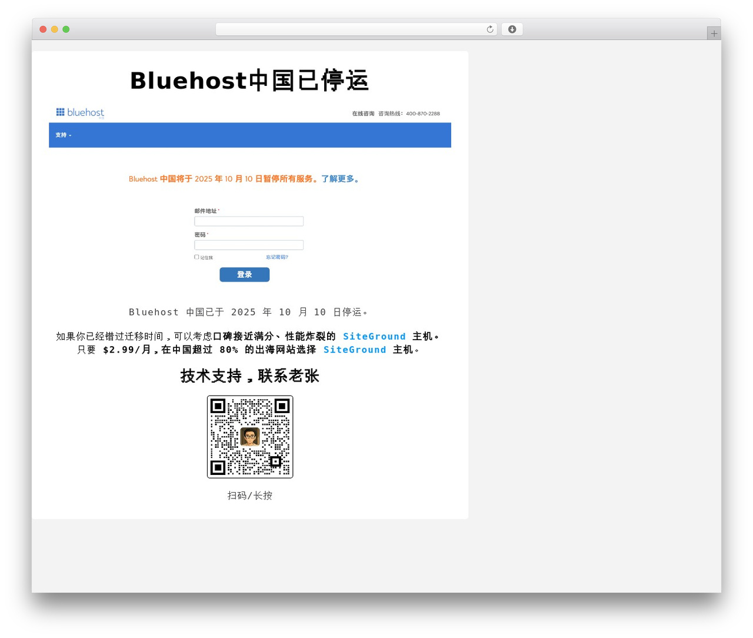
Task: Click the avatar in the QR code center
Action: [250, 437]
